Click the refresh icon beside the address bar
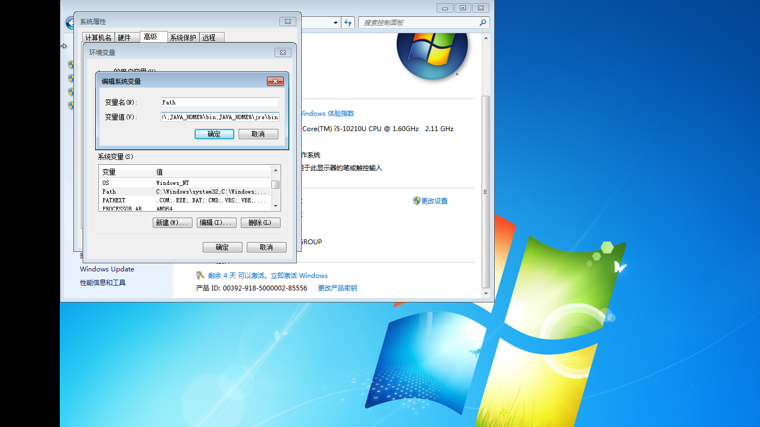This screenshot has width=760, height=427. point(348,22)
